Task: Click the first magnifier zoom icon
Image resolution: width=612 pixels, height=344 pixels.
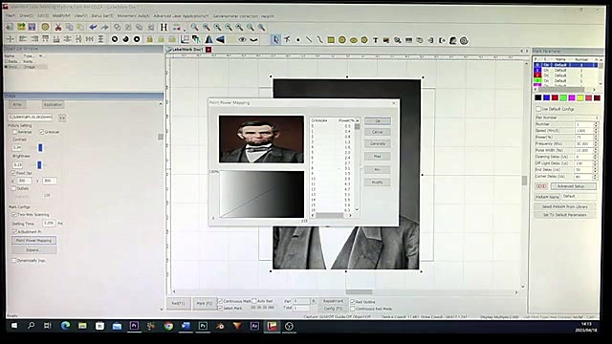Action: (x=194, y=27)
